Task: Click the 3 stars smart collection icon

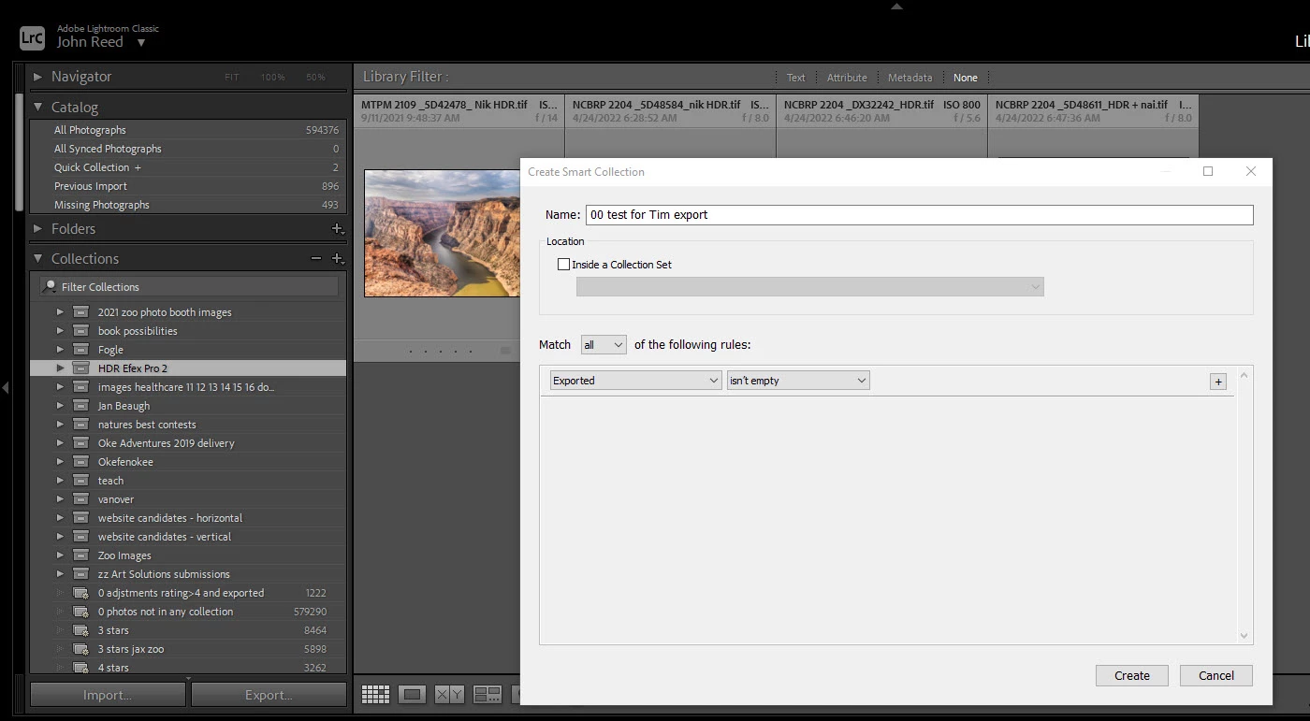Action: [80, 630]
